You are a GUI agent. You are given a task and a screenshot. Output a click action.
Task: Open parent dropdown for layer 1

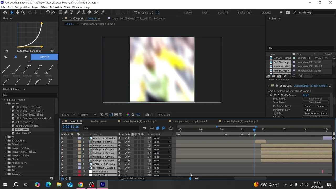(x=162, y=138)
